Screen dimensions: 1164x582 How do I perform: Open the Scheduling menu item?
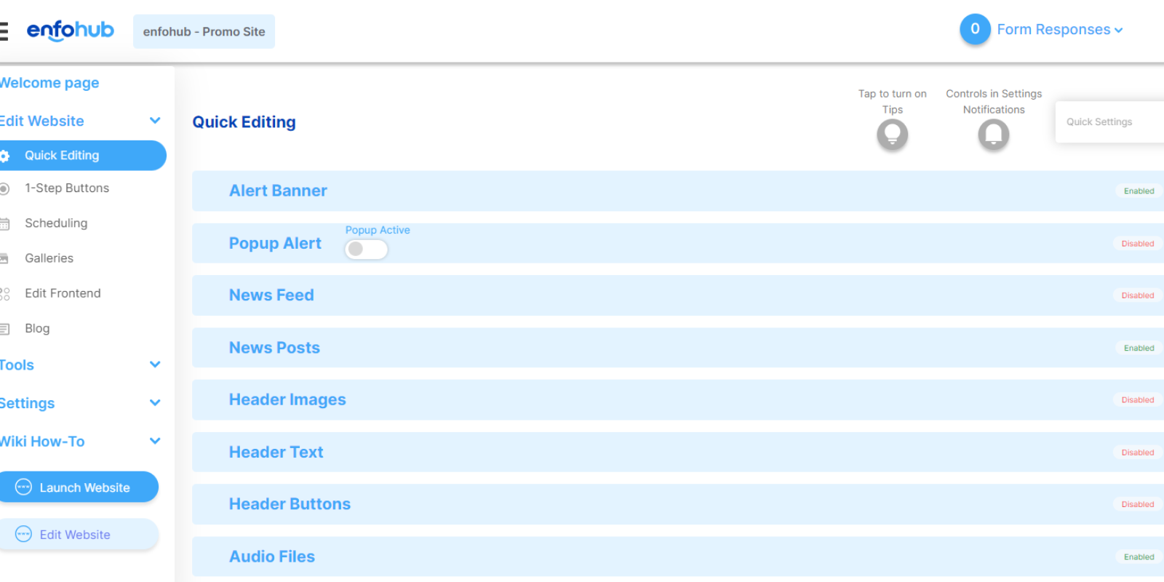56,223
